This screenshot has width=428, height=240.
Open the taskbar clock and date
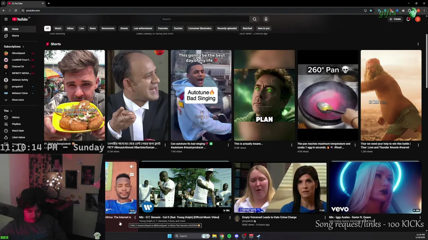click(x=420, y=236)
